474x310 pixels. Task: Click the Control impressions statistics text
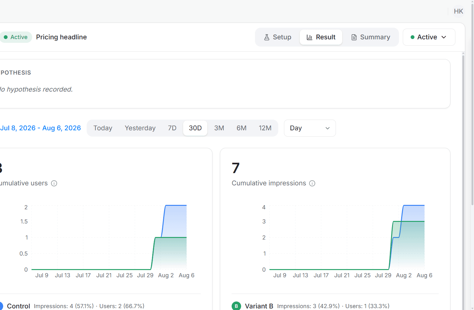pos(89,306)
